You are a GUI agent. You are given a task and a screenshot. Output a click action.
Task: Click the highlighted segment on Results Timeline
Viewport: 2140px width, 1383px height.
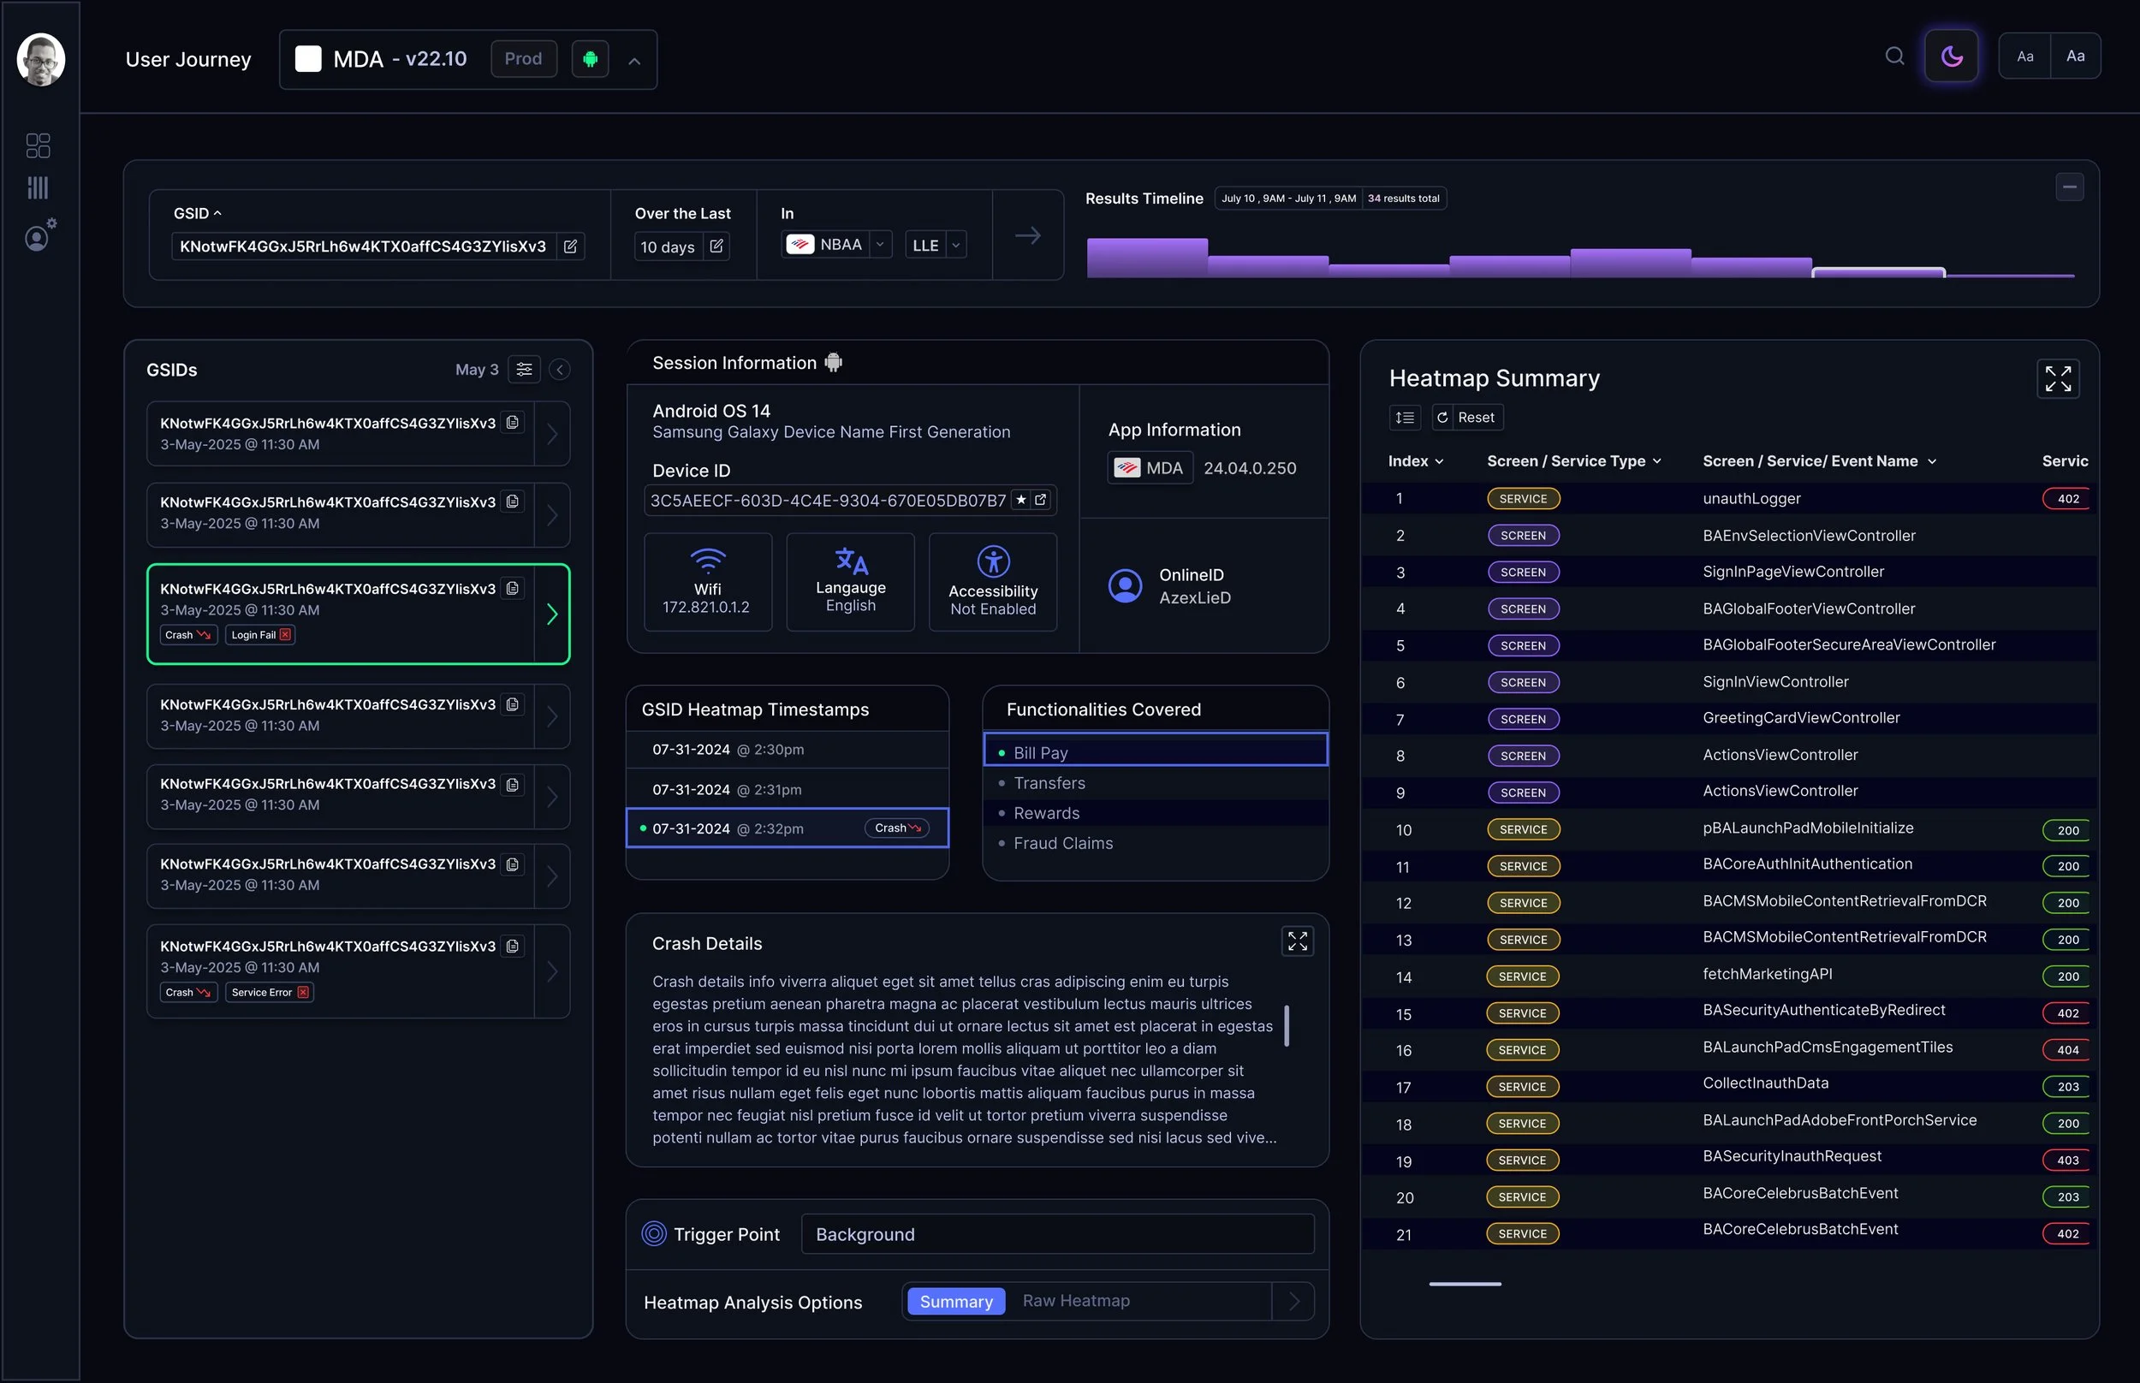(x=1878, y=272)
